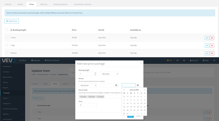Viewport: 219px width, 121px height.
Task: Click the 0% progress indicator in navbar
Action: coord(169,60)
